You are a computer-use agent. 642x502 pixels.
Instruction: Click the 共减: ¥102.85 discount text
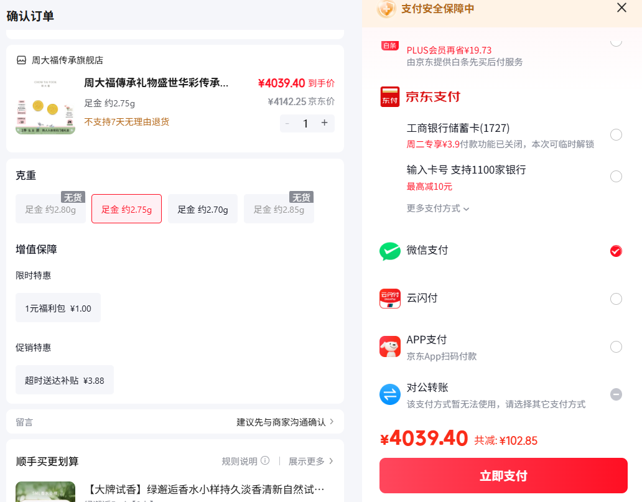(506, 440)
